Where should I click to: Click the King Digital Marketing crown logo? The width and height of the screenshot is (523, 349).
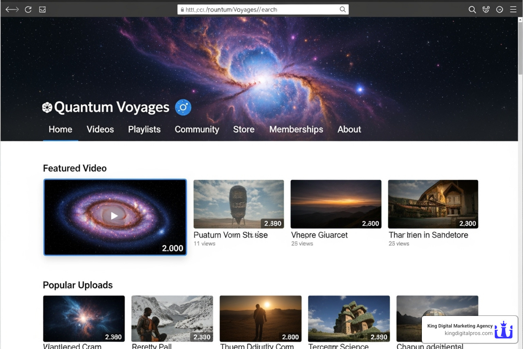point(504,330)
